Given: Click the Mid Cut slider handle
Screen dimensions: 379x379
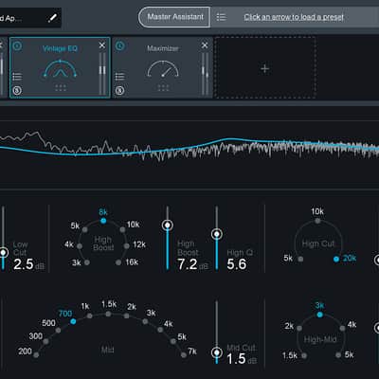Looking at the screenshot, I should pos(217,352).
